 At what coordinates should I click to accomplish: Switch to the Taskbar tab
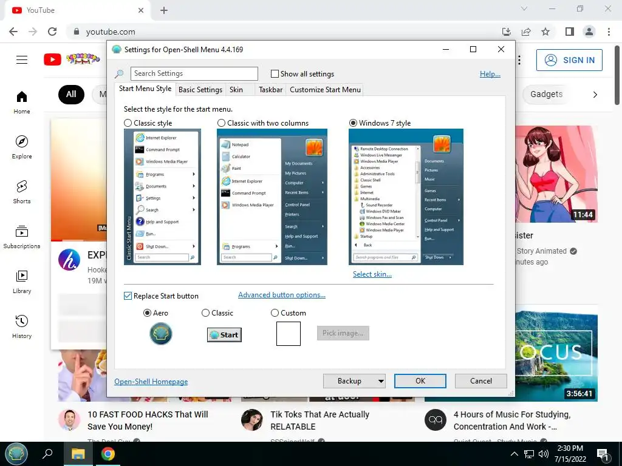(270, 90)
